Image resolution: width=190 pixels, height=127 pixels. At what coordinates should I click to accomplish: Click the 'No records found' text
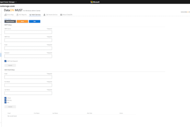12,116
